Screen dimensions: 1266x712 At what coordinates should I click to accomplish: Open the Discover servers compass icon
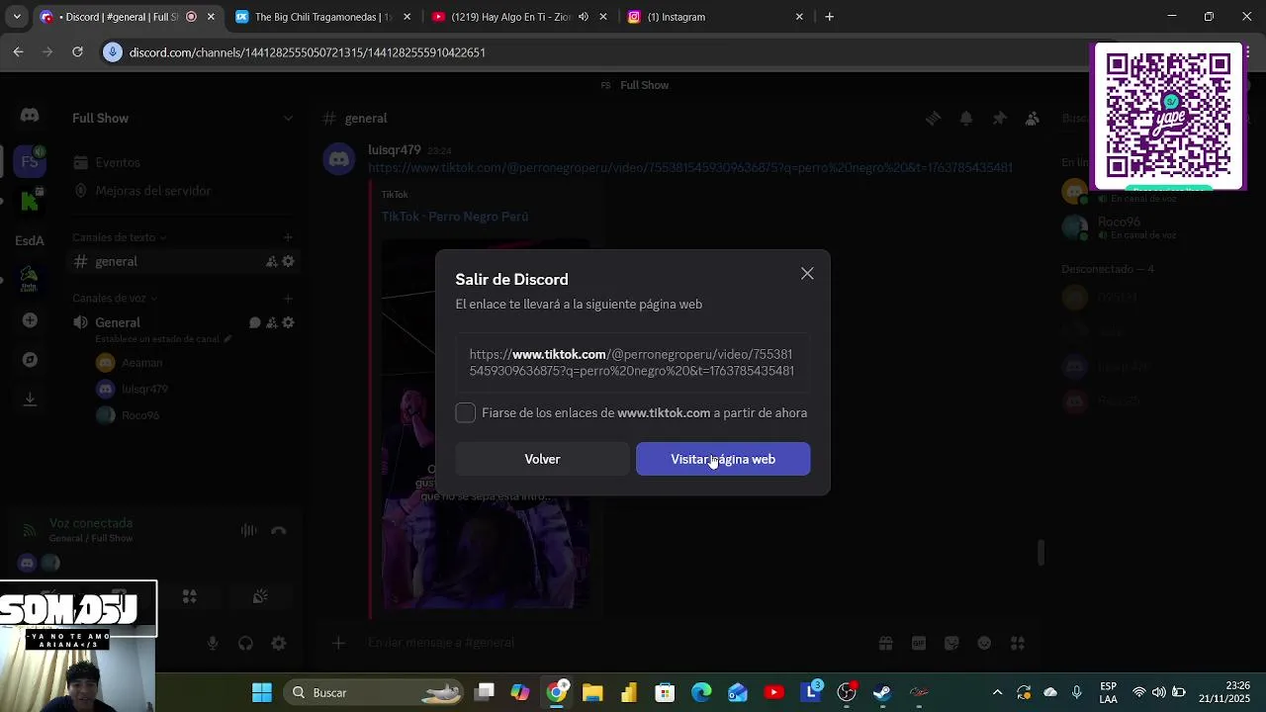coord(30,360)
